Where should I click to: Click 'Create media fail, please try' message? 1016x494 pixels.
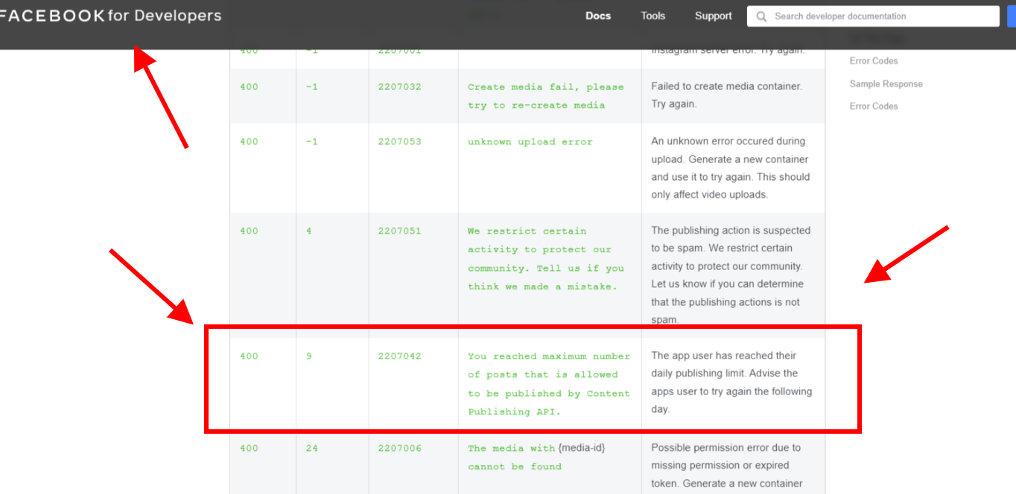546,96
